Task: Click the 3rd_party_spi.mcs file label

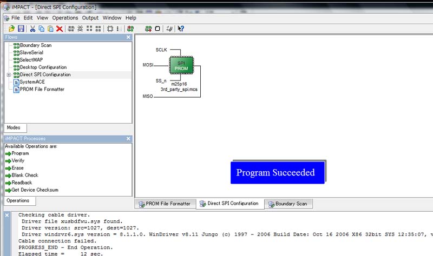Action: click(179, 89)
